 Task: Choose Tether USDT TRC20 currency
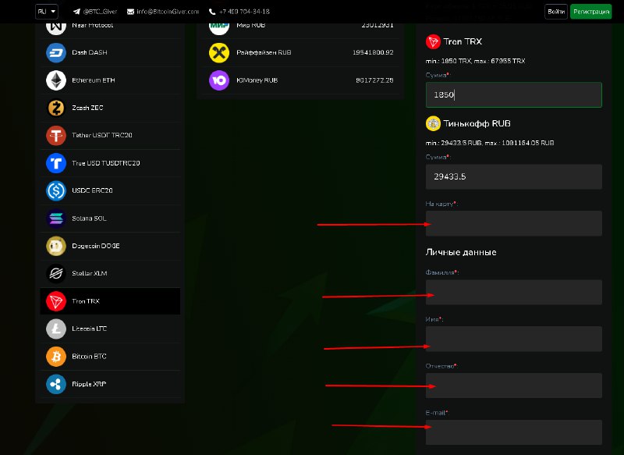click(x=110, y=135)
